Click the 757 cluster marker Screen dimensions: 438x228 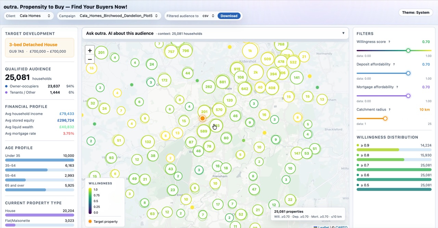[x=171, y=52]
